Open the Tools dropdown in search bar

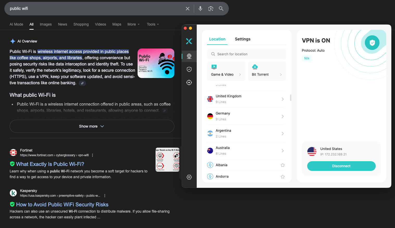point(153,24)
